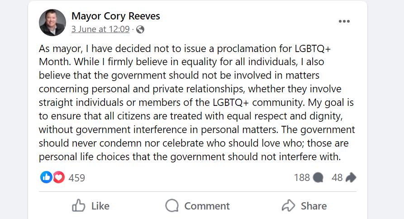The height and width of the screenshot is (219, 404).
Task: Click the blue thumbs-up reaction icon
Action: tap(47, 177)
